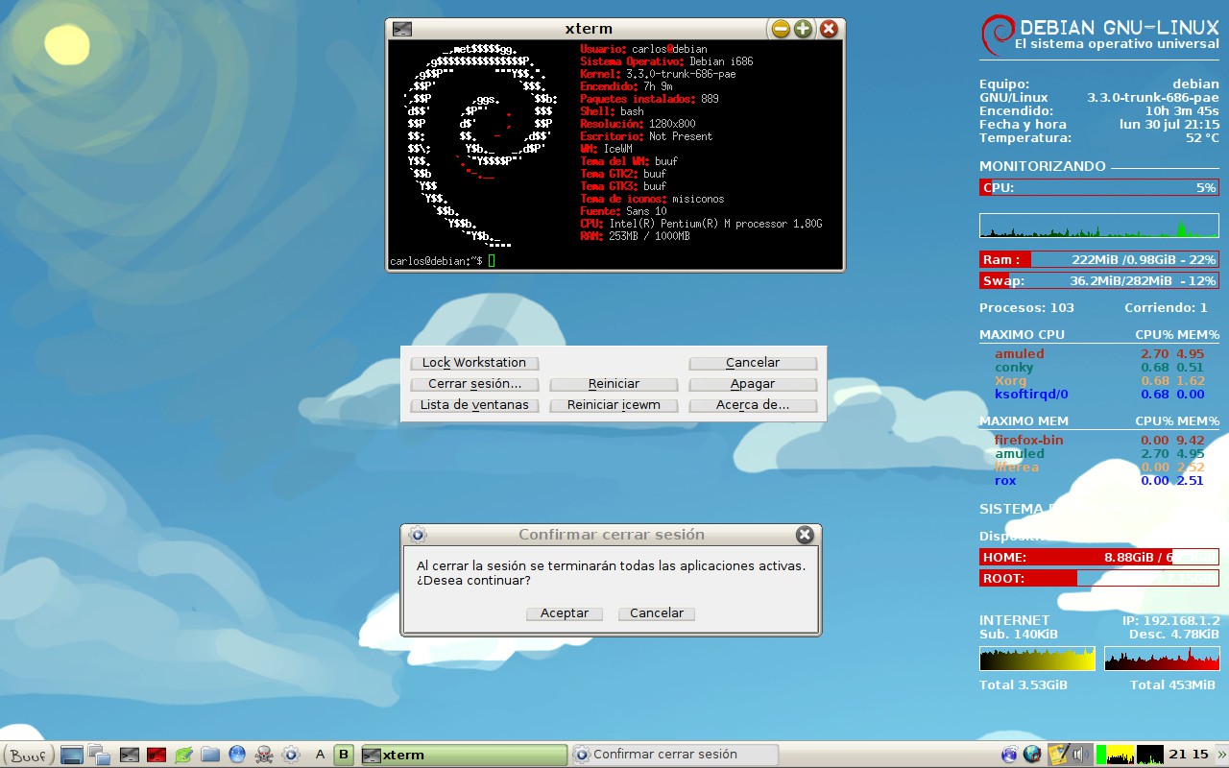Click the show desktop icon in taskbar
The image size is (1229, 768).
[71, 755]
